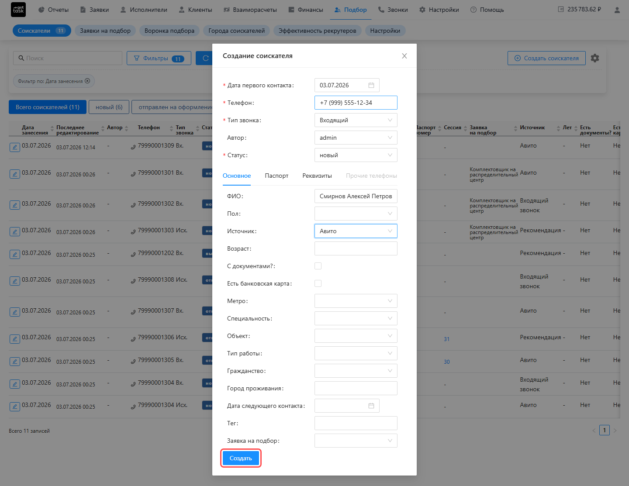Switch to the Паспорт tab
The height and width of the screenshot is (486, 629).
tap(276, 176)
